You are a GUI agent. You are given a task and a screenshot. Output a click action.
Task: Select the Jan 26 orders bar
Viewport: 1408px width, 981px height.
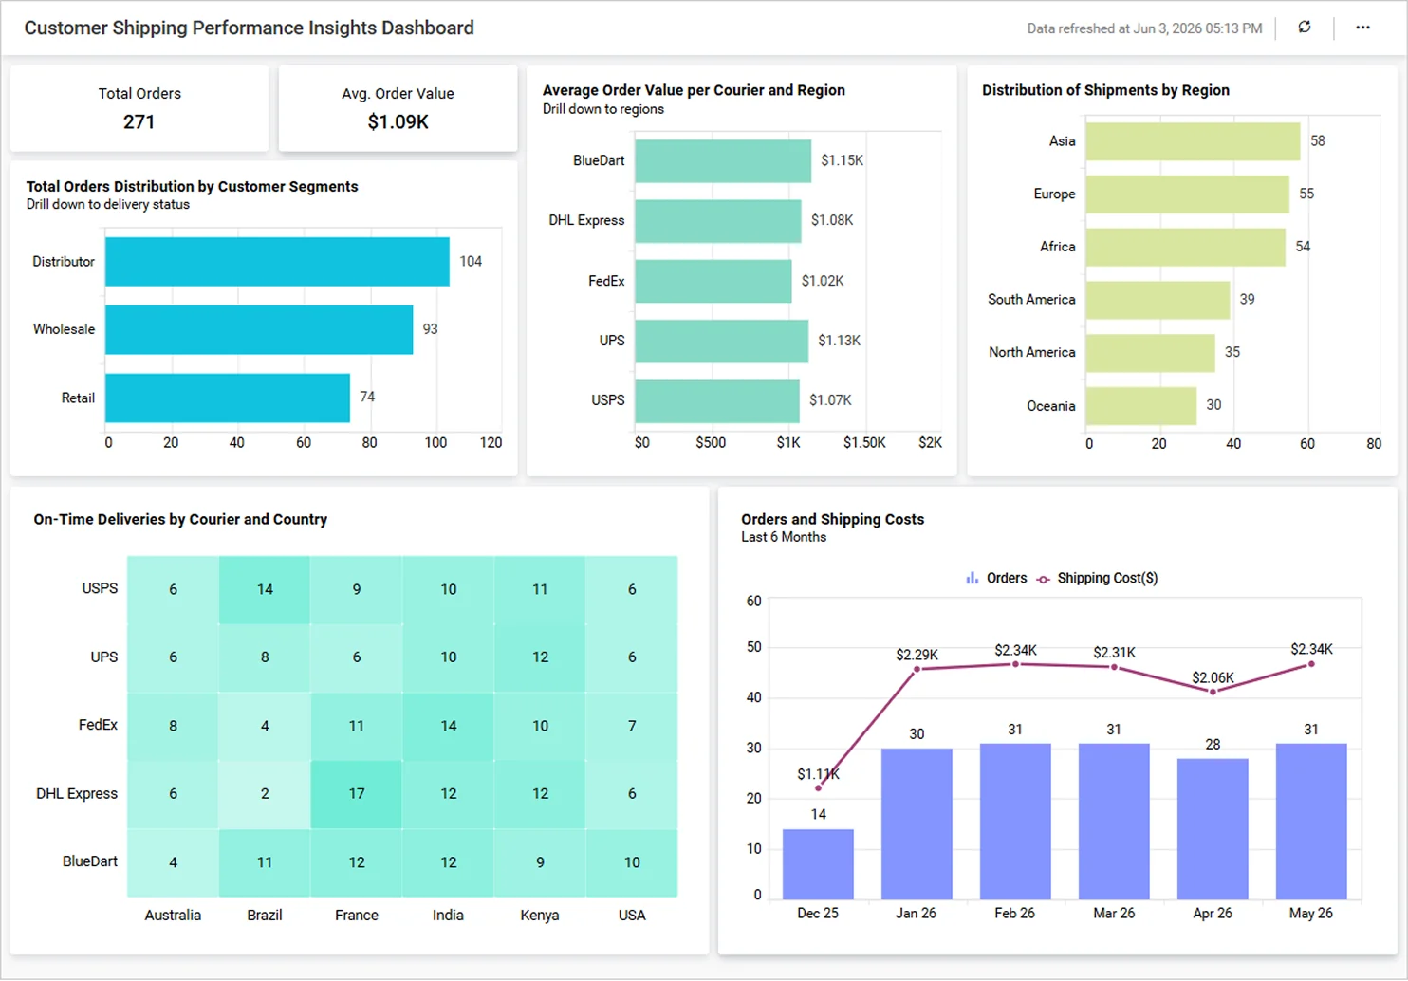coord(917,824)
